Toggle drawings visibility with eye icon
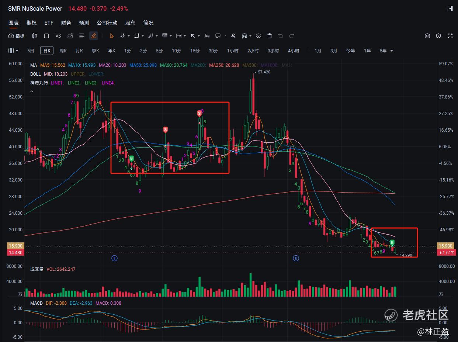Image resolution: width=458 pixels, height=342 pixels. coord(259,36)
